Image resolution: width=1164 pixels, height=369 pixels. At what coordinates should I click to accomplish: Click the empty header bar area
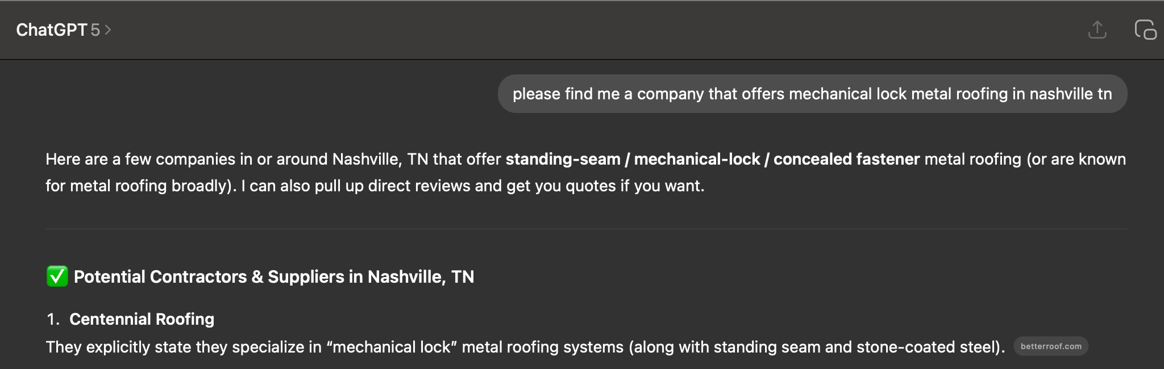click(568, 30)
